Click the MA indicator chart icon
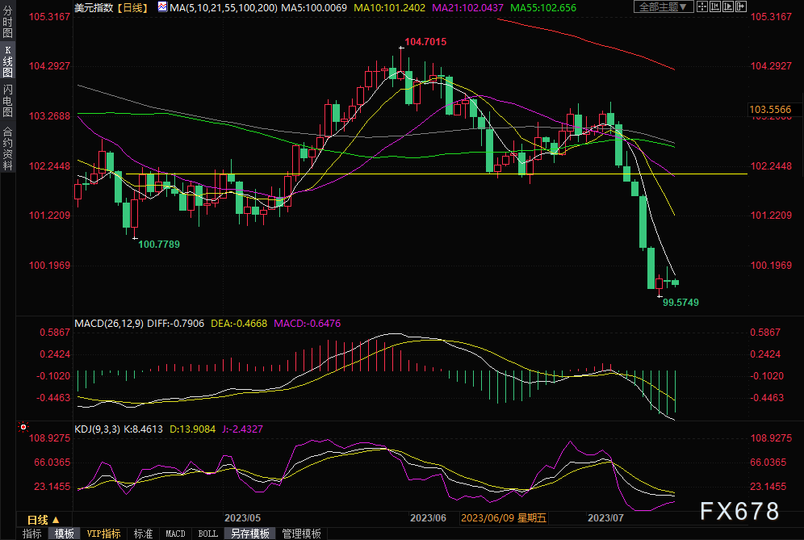This screenshot has width=804, height=540. pos(162,7)
